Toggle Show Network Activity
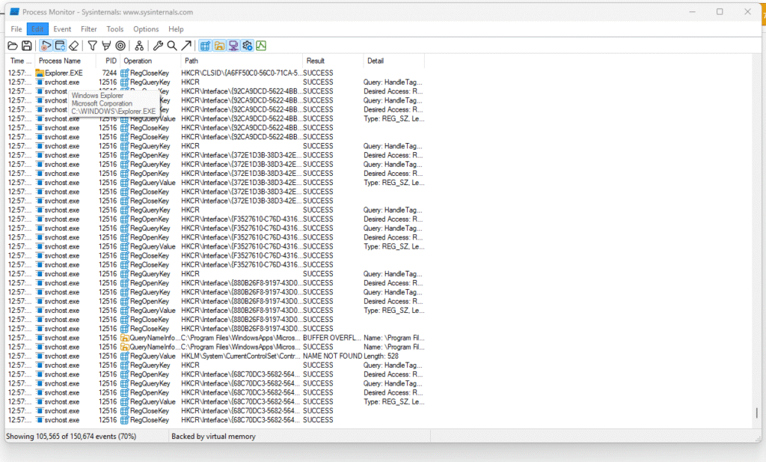The height and width of the screenshot is (462, 766). click(x=233, y=46)
